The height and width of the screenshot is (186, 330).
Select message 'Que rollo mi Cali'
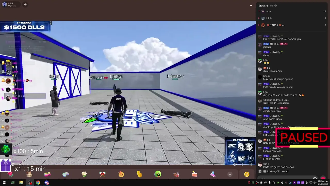tap(273, 71)
